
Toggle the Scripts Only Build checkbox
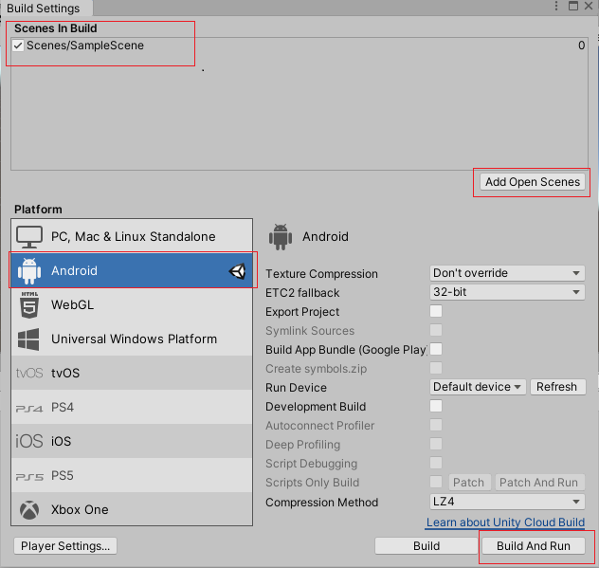click(436, 482)
